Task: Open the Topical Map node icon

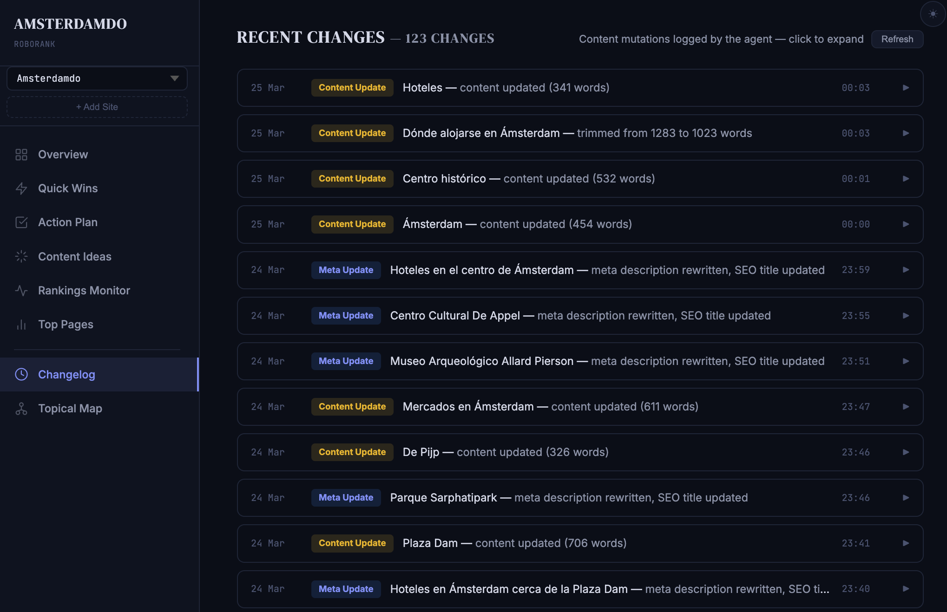Action: coord(22,409)
